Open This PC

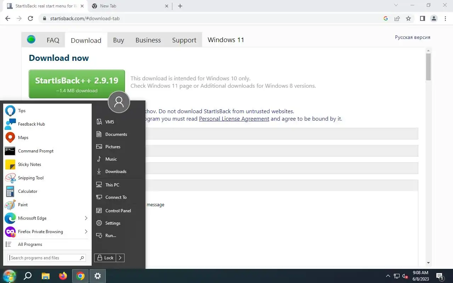click(119, 185)
